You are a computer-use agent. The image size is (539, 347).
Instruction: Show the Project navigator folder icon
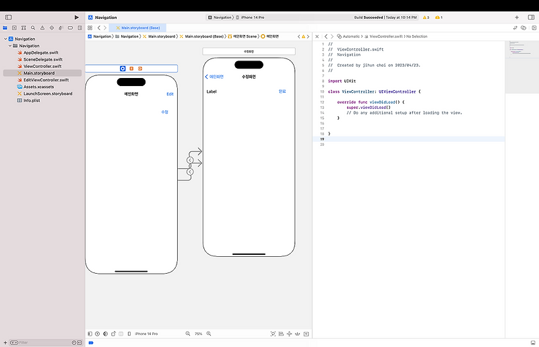[5, 28]
